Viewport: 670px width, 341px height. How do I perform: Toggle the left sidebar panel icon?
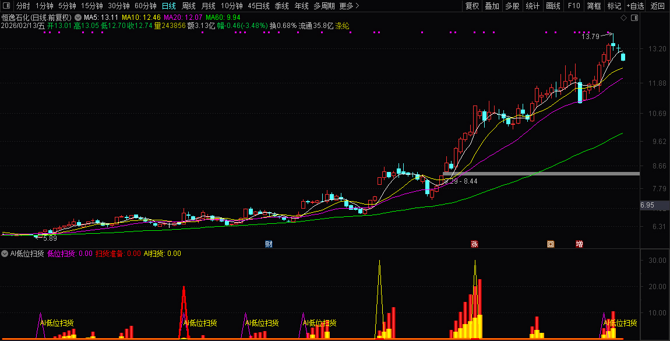click(5, 6)
